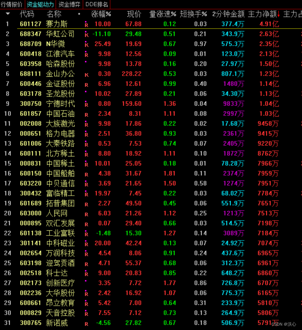This screenshot has width=302, height=330.
Task: Sort by 现价 column header
Action: click(x=134, y=14)
